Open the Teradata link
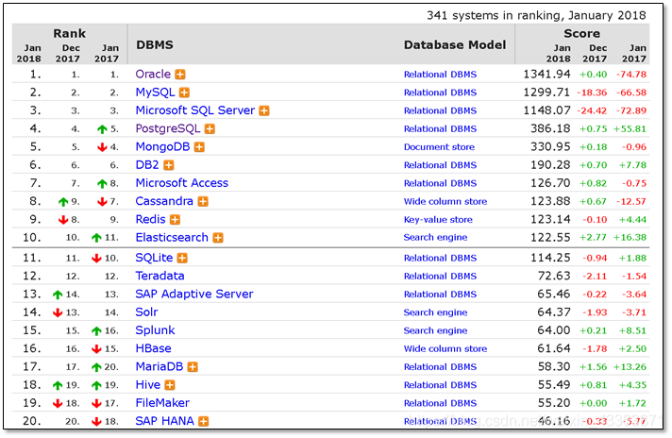 coord(160,276)
